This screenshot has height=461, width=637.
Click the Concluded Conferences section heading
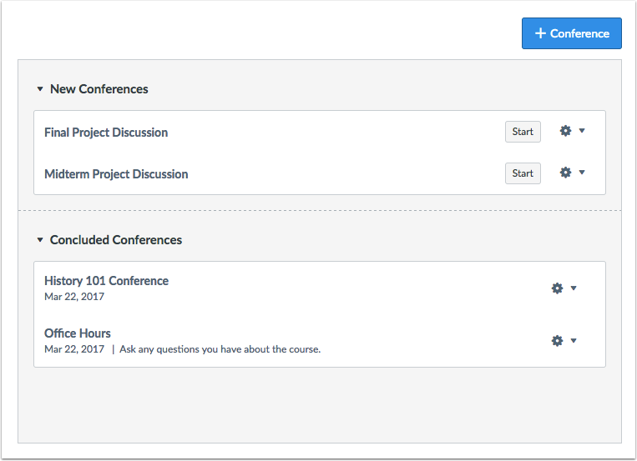click(116, 240)
